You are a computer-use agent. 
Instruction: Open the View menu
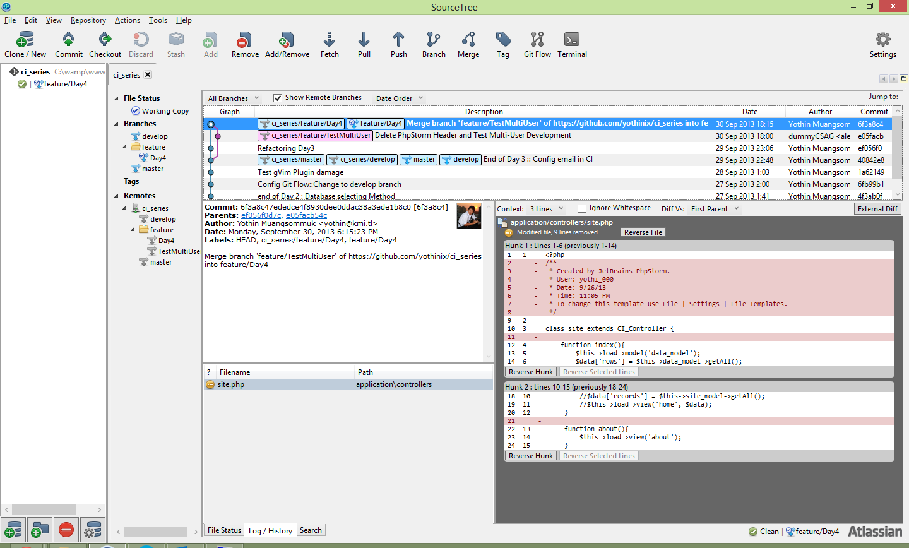tap(54, 20)
